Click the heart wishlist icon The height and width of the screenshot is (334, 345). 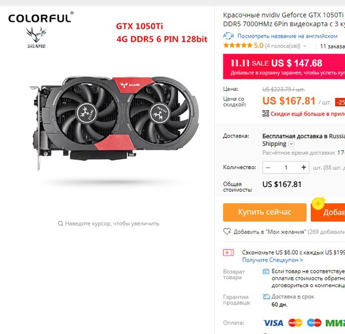pyautogui.click(x=227, y=231)
